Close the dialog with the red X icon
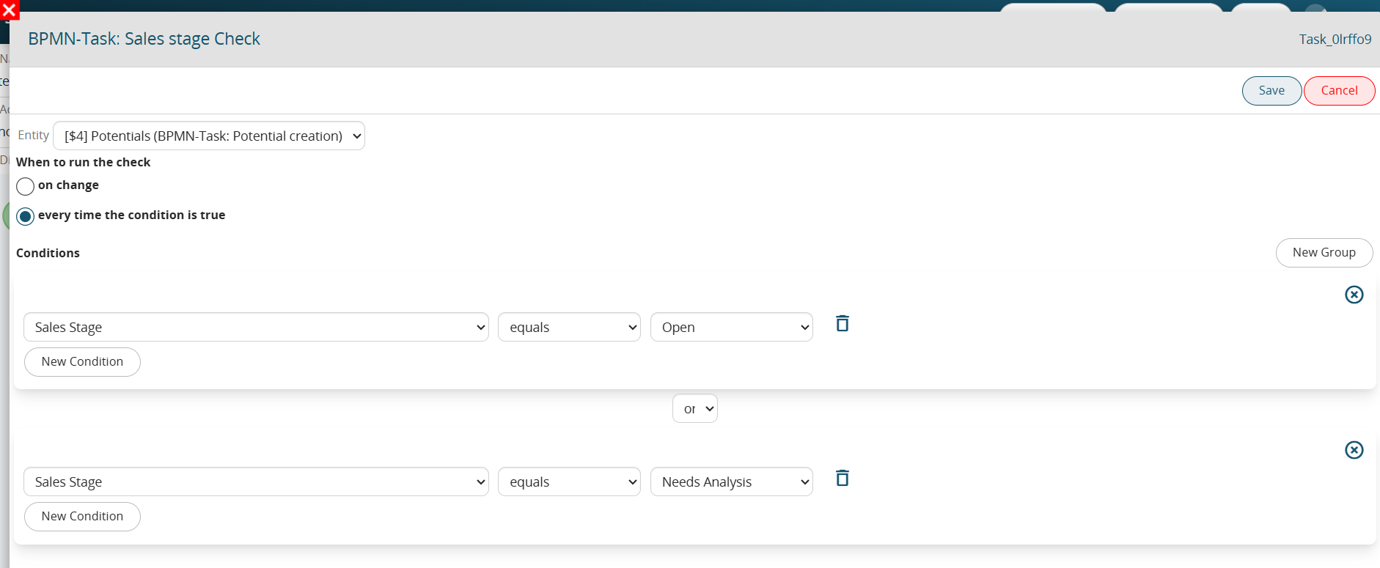This screenshot has height=568, width=1380. [x=10, y=10]
